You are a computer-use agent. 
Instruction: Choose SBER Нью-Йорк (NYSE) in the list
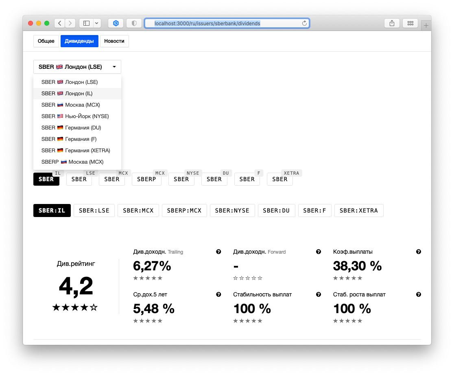point(77,116)
